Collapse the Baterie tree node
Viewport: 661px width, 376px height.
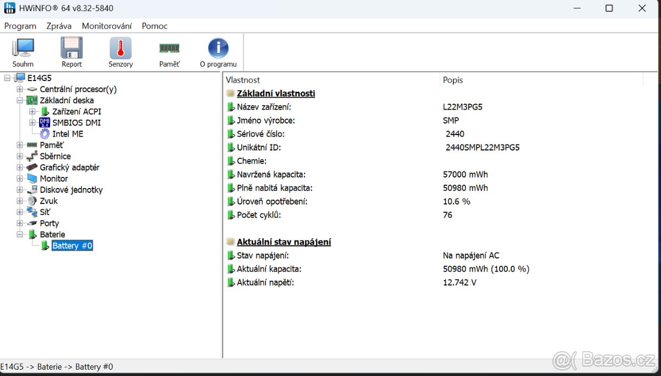tap(20, 234)
